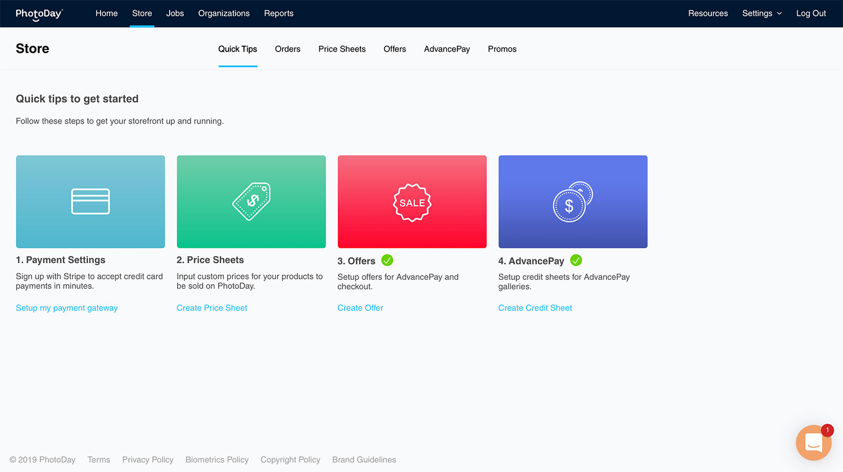Switch to the AdvancePay tab
The height and width of the screenshot is (472, 843).
tap(447, 49)
